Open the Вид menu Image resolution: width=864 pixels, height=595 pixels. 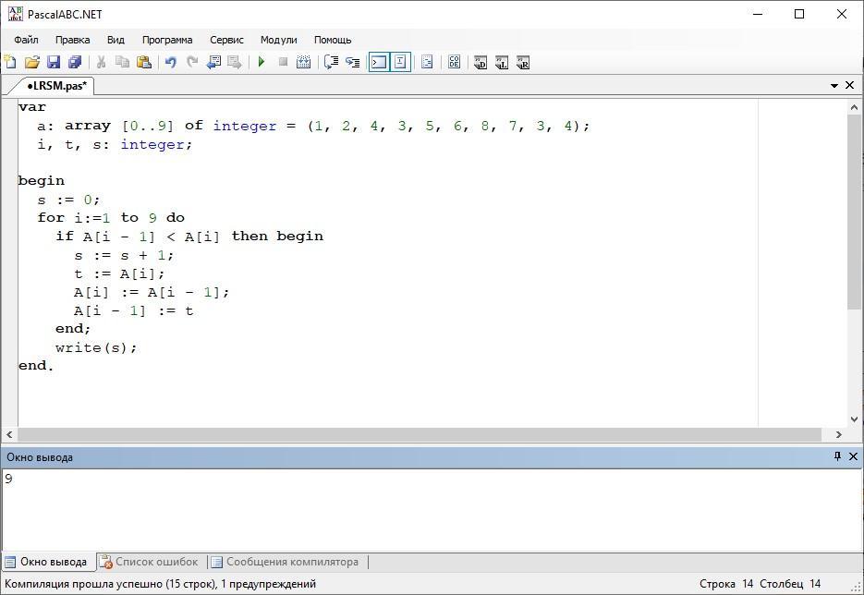(116, 40)
